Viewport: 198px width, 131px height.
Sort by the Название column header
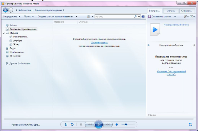point(65,22)
